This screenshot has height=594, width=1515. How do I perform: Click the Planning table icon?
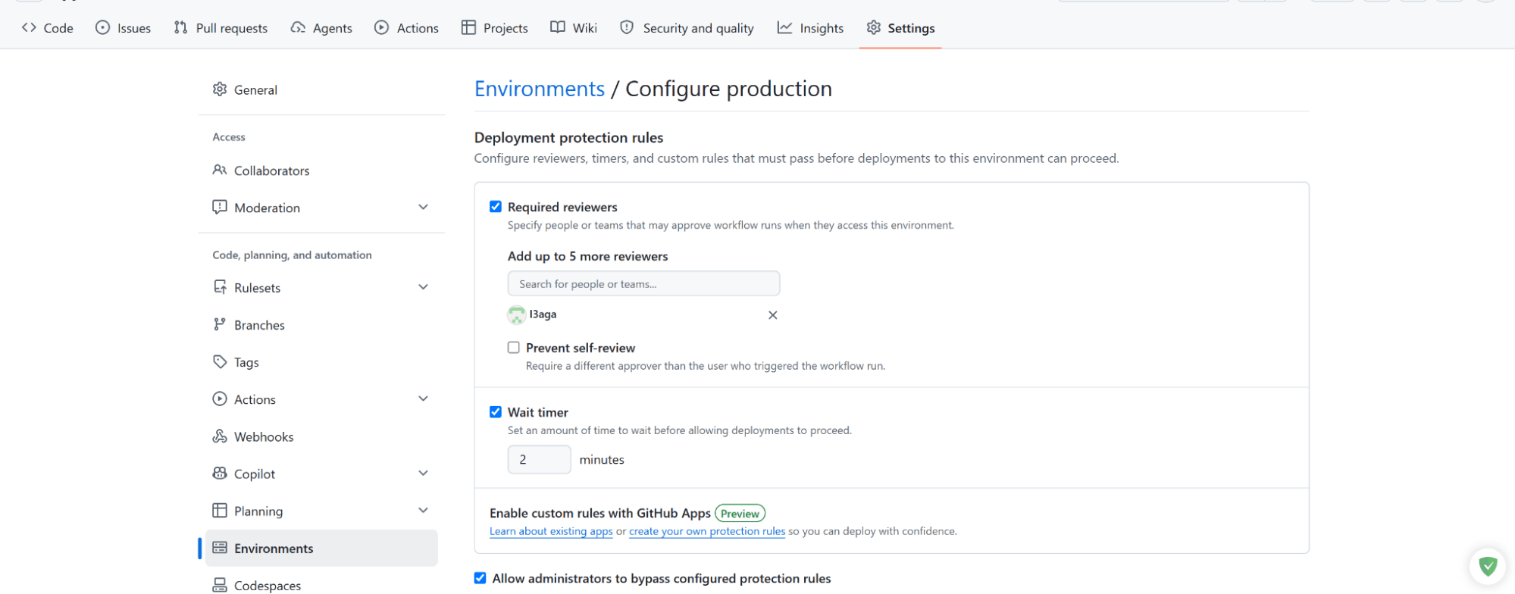tap(220, 511)
